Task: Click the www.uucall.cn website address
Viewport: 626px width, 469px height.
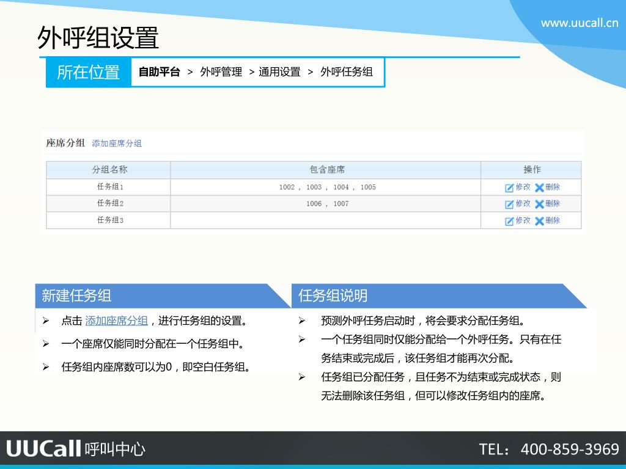Action: click(580, 23)
